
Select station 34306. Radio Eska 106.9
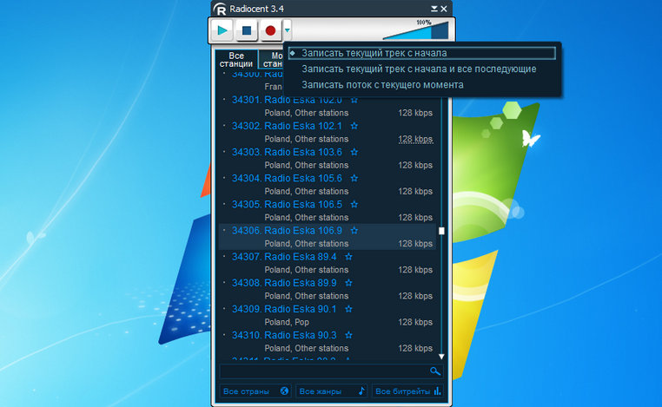coord(287,231)
